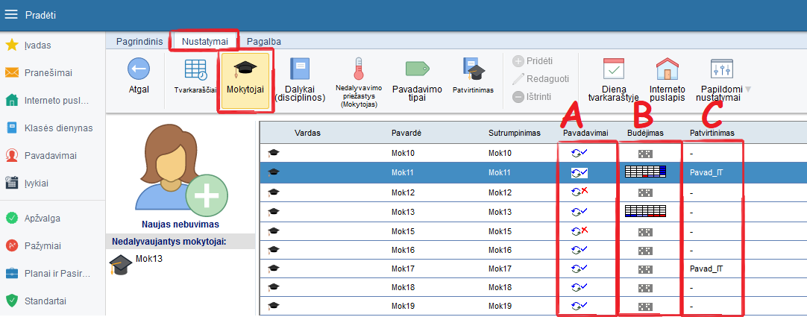Switch to the Pagalba tab
The width and height of the screenshot is (807, 317).
(x=263, y=41)
